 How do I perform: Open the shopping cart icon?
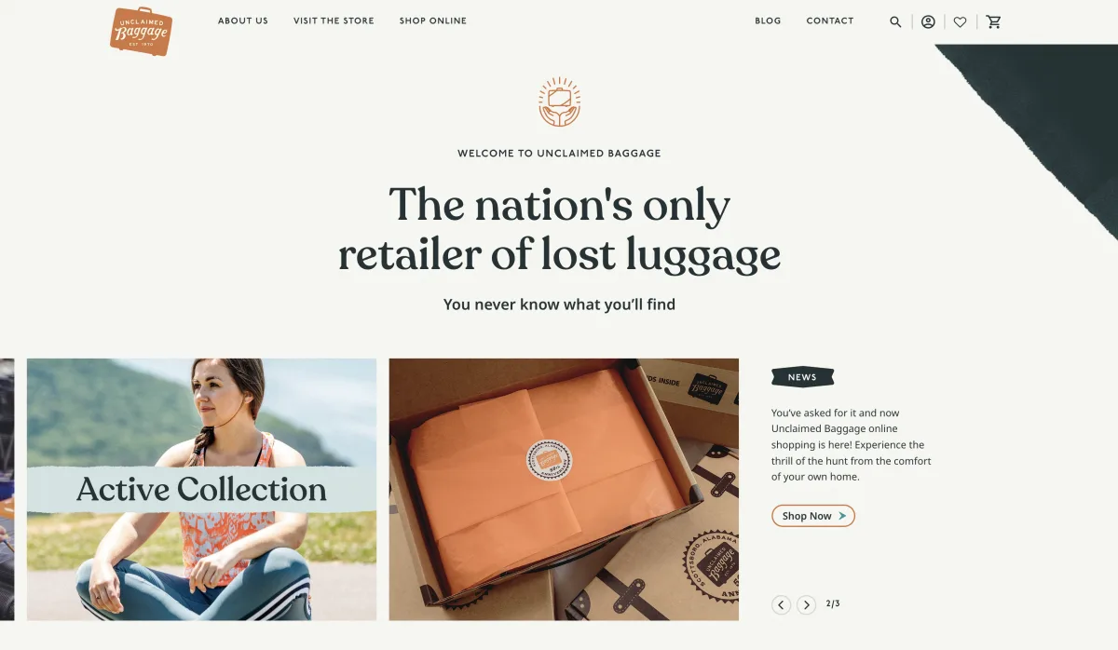(x=993, y=21)
